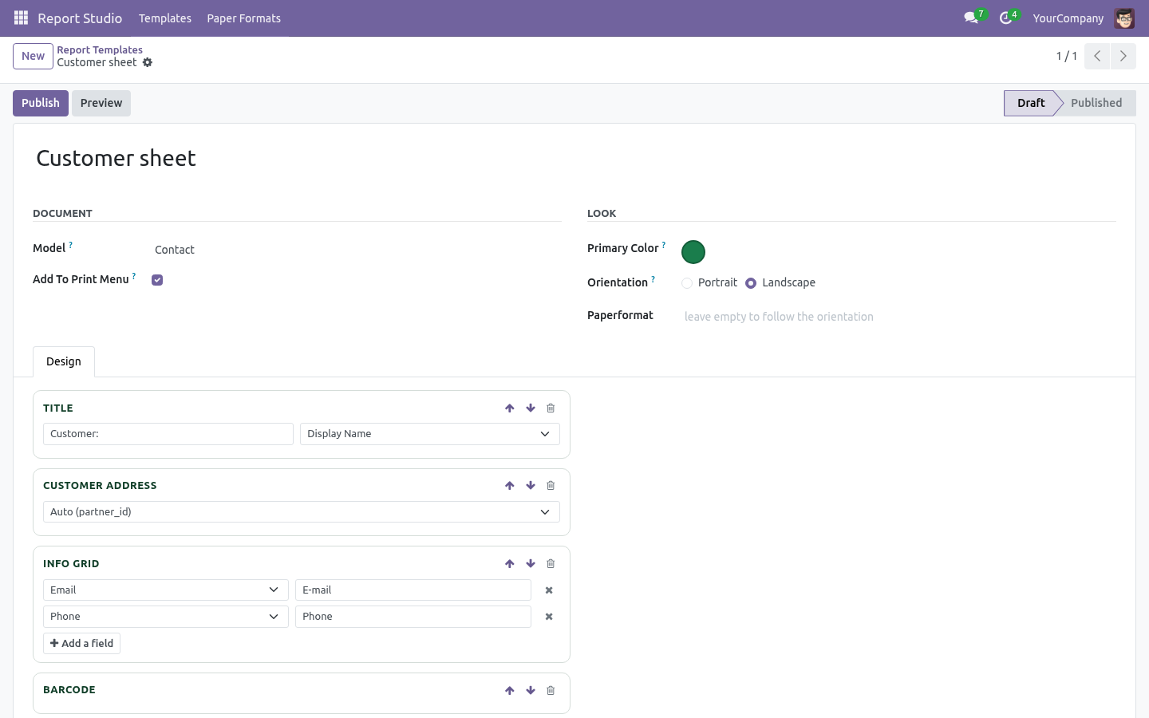Select Landscape orientation
The width and height of the screenshot is (1149, 718).
pyautogui.click(x=751, y=283)
